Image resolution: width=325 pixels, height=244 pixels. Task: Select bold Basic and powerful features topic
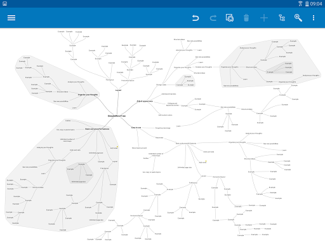[97, 129]
